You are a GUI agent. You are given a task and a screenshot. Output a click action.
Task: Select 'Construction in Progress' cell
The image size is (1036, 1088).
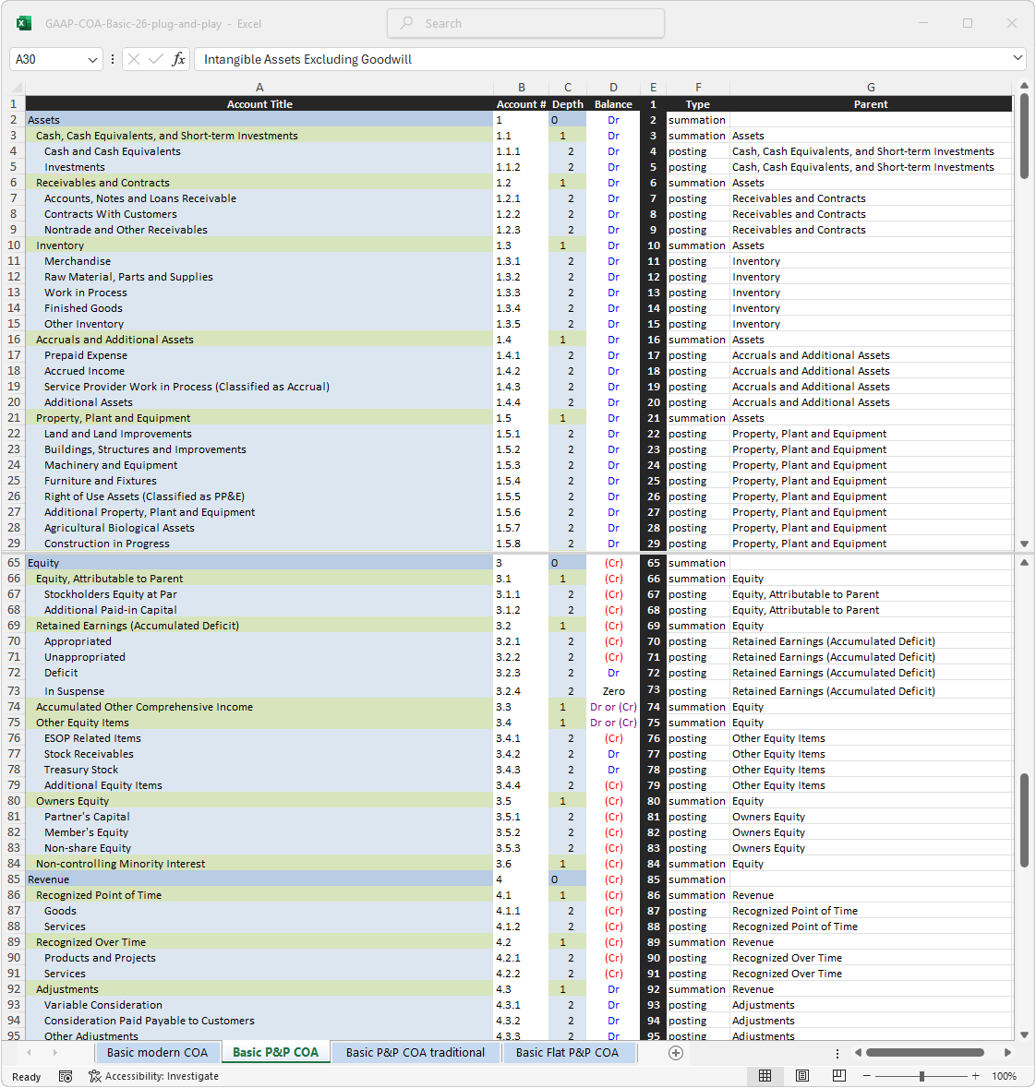[259, 544]
